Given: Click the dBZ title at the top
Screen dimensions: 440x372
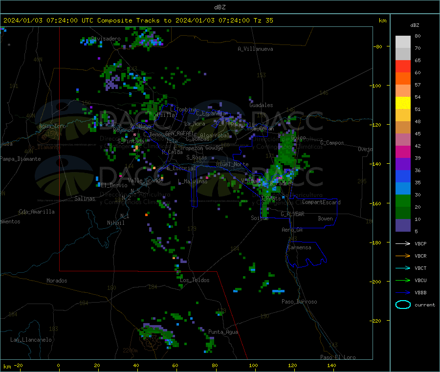Looking at the screenshot, I should click(220, 7).
